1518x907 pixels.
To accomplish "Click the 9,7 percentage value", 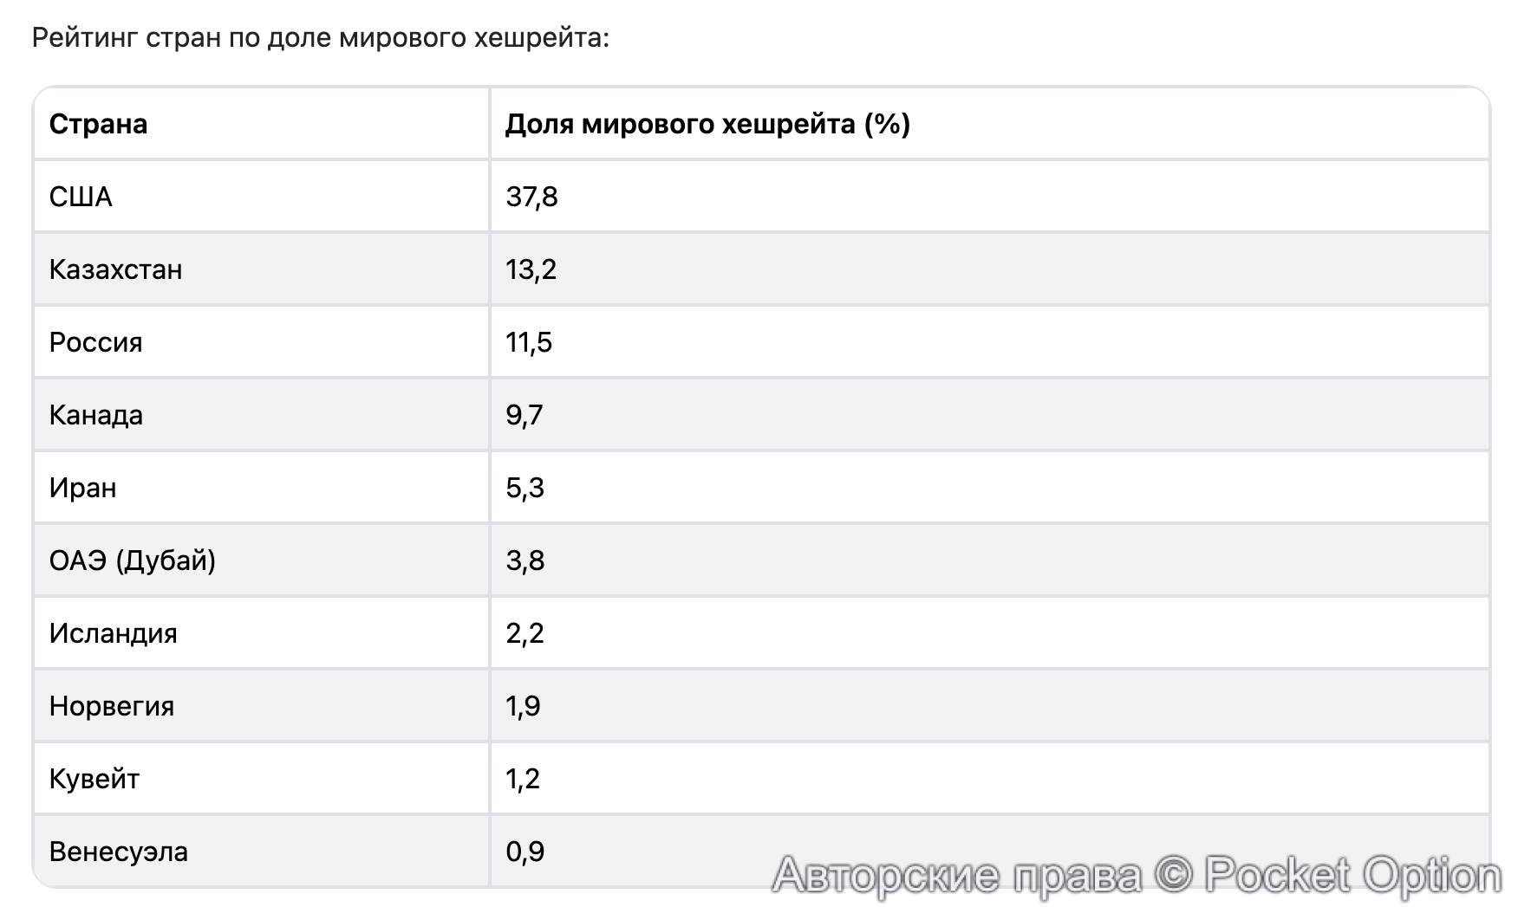I will click(524, 416).
